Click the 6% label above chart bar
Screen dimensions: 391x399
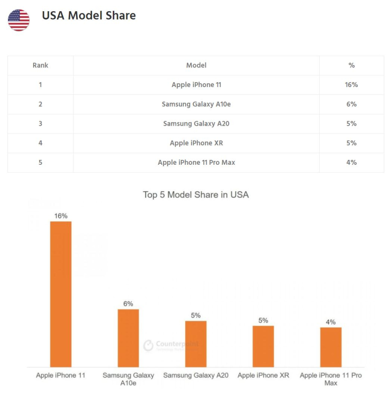point(128,304)
